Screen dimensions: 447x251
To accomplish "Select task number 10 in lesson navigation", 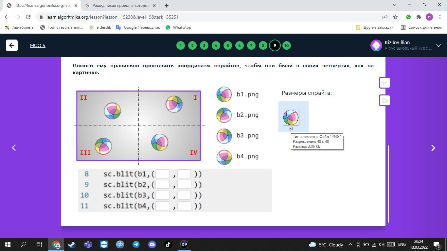I will click(x=286, y=45).
